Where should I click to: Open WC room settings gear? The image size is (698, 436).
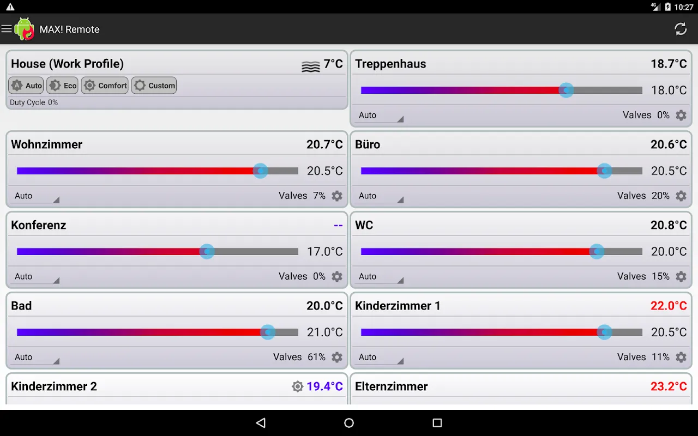[681, 276]
